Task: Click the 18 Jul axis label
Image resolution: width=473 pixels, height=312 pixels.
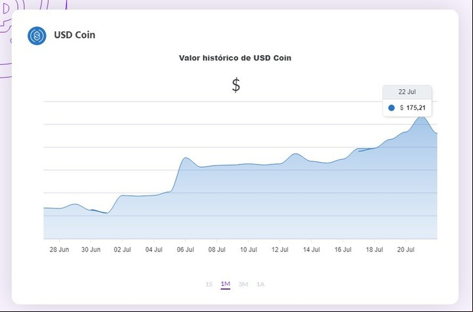Action: [375, 250]
